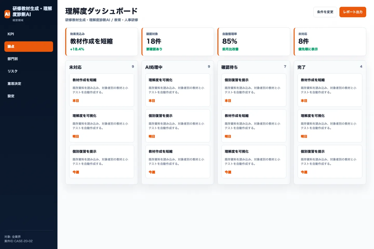Click the 対象: 全業界 footer text

coord(12,237)
